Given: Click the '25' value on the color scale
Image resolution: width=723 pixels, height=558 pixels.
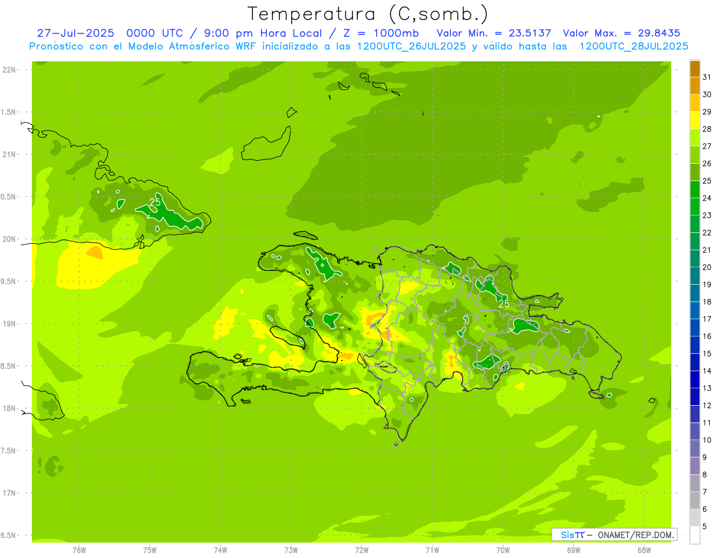Looking at the screenshot, I should 707,181.
